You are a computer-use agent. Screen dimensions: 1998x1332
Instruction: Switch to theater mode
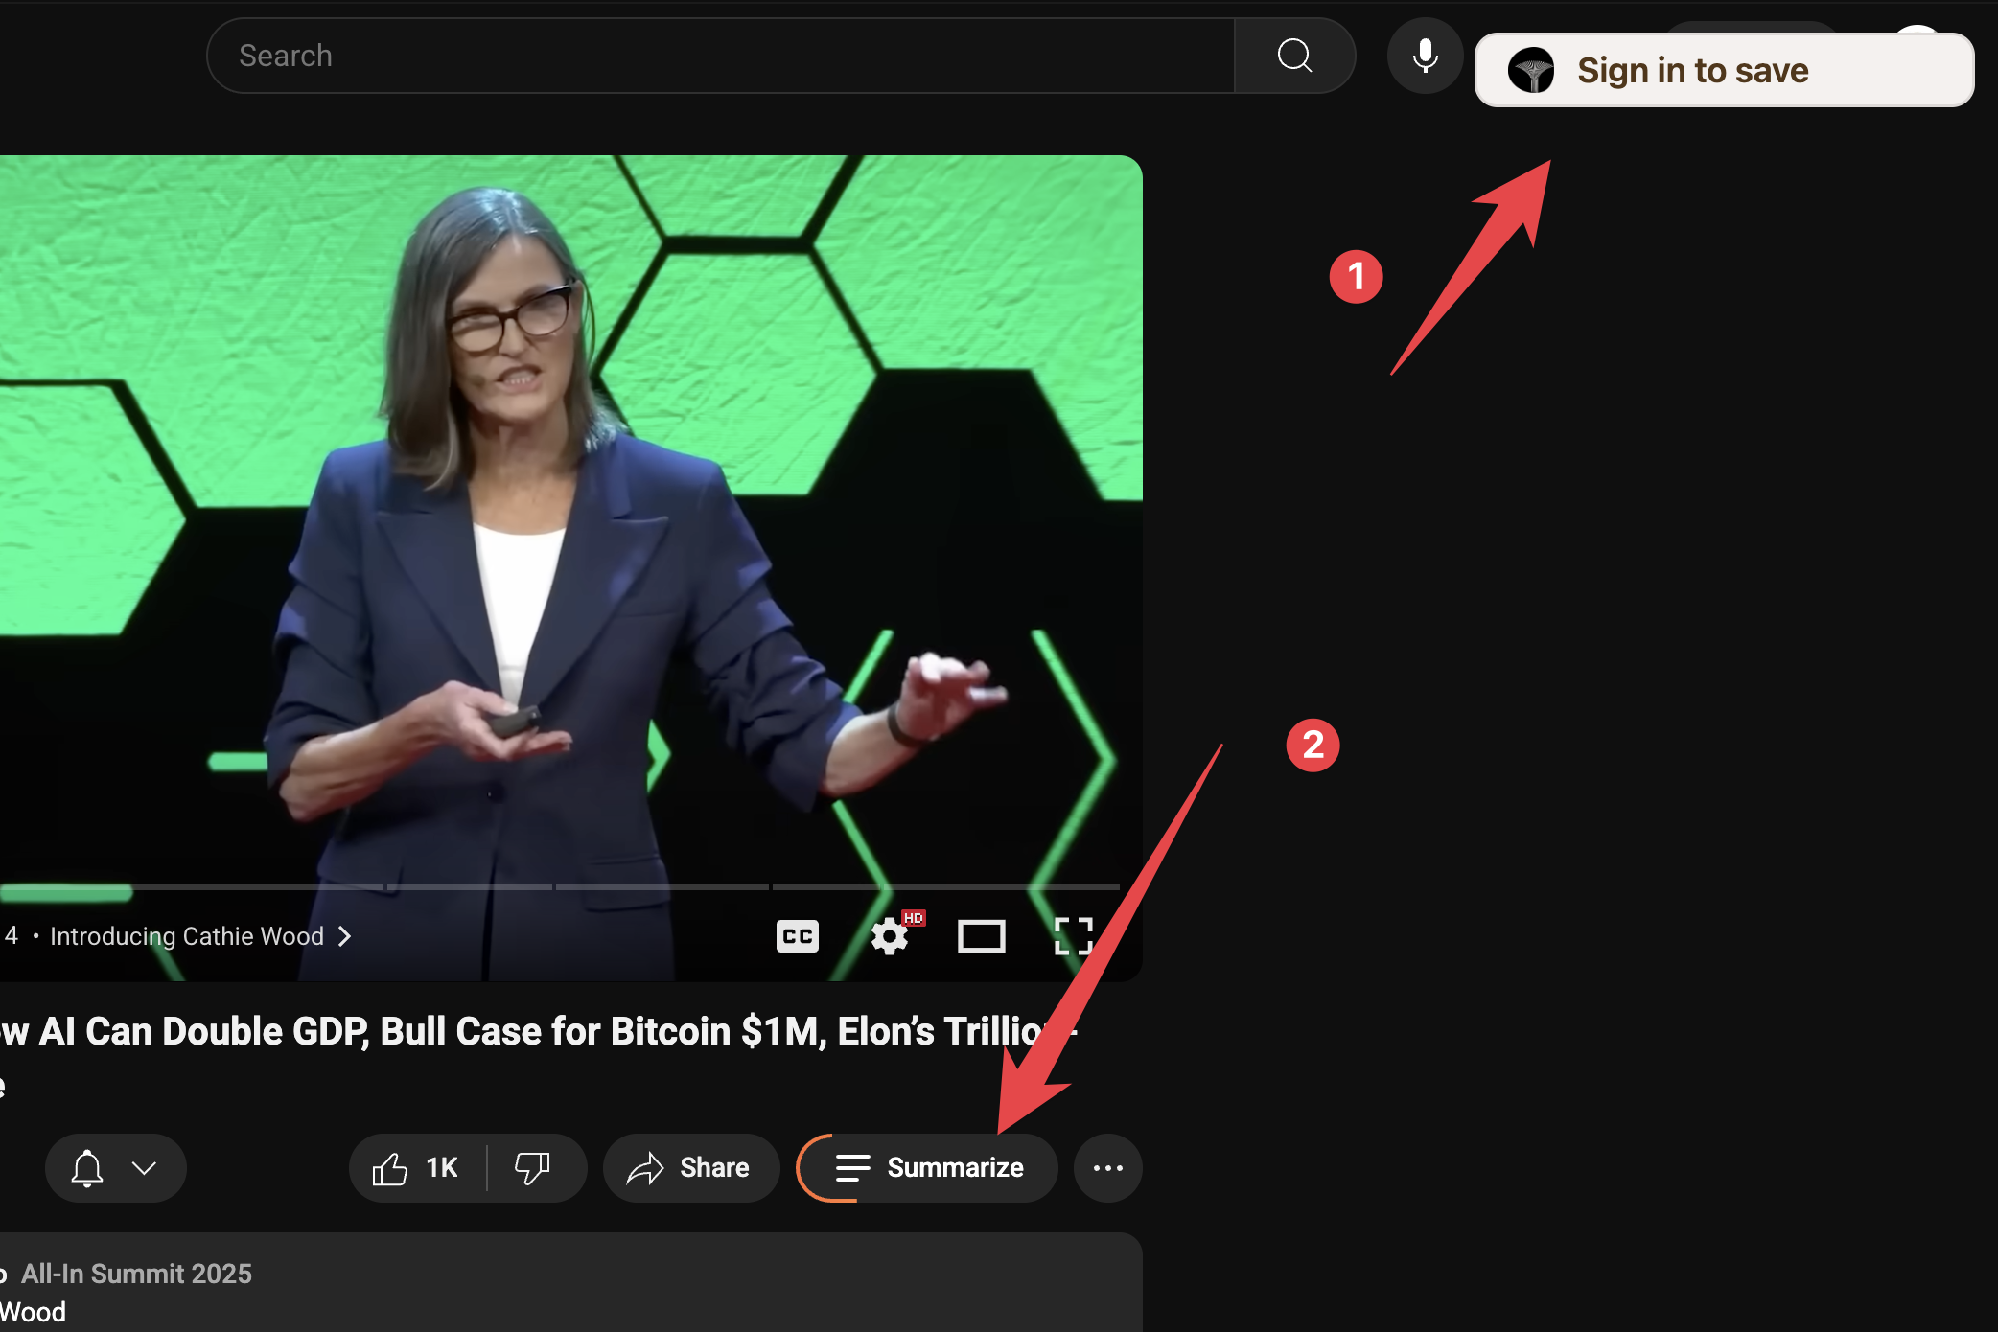click(x=981, y=935)
